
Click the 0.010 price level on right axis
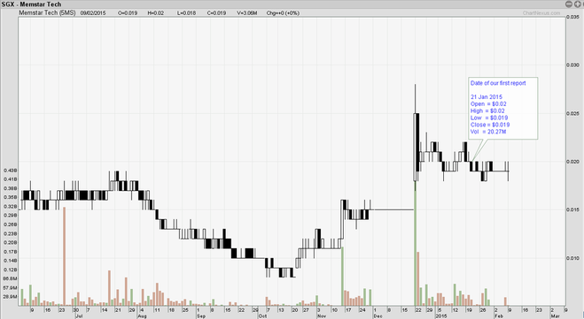[572, 258]
